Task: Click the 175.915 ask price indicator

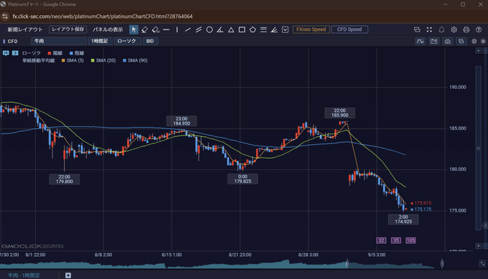Action: click(x=421, y=203)
